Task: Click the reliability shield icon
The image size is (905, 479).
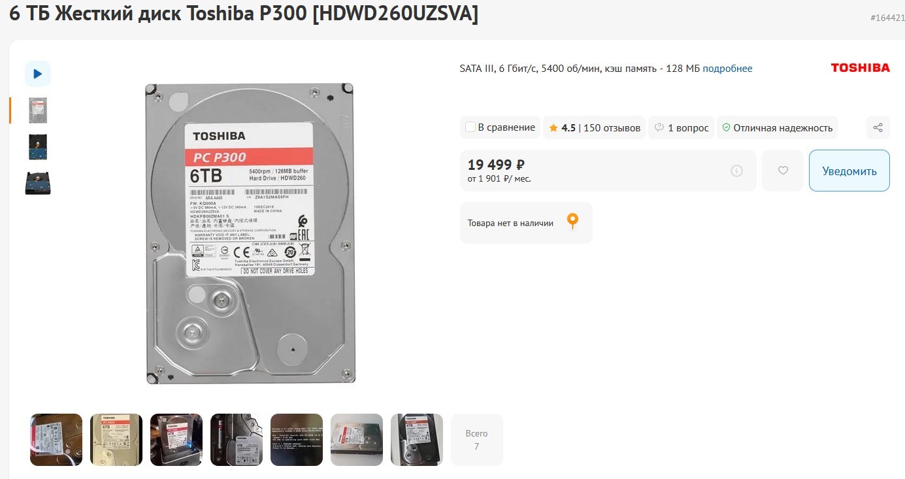Action: tap(725, 127)
